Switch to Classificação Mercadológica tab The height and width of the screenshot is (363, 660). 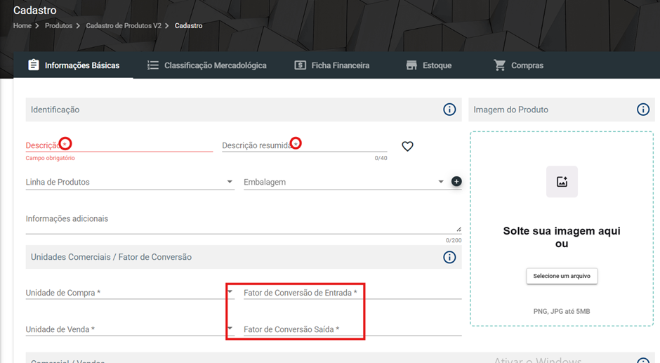pos(207,65)
